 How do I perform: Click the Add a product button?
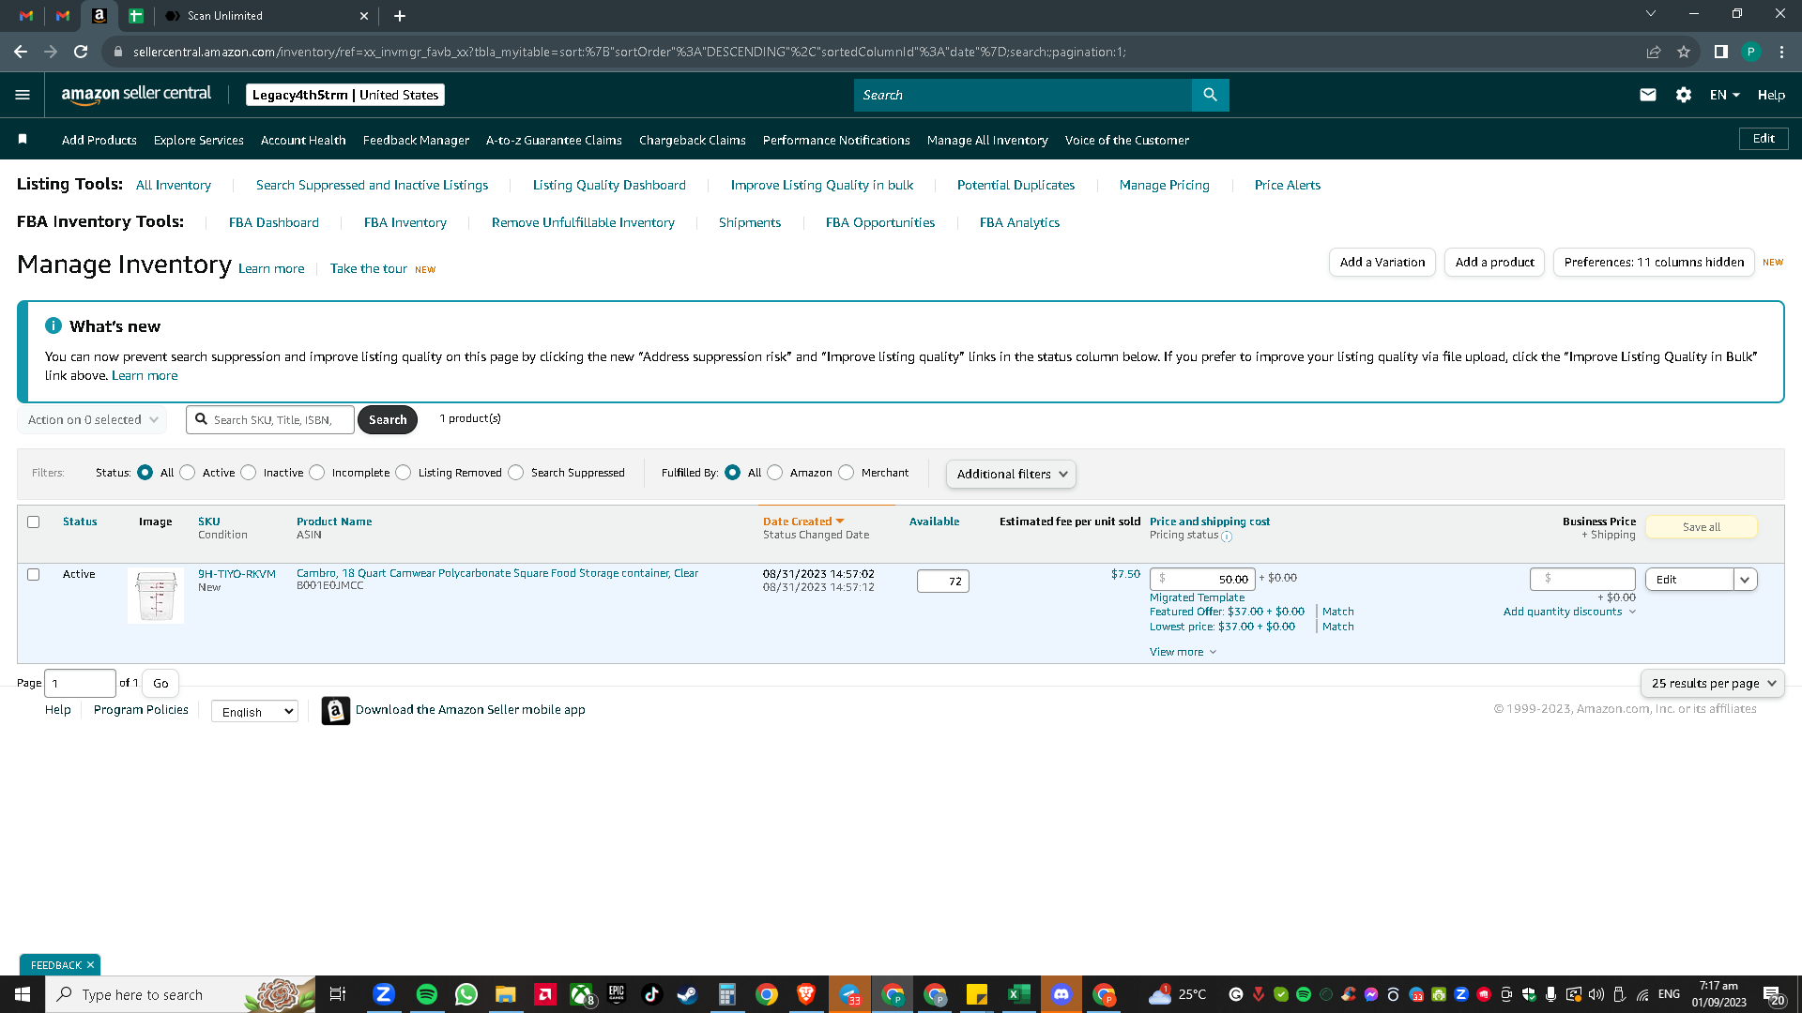click(x=1495, y=262)
